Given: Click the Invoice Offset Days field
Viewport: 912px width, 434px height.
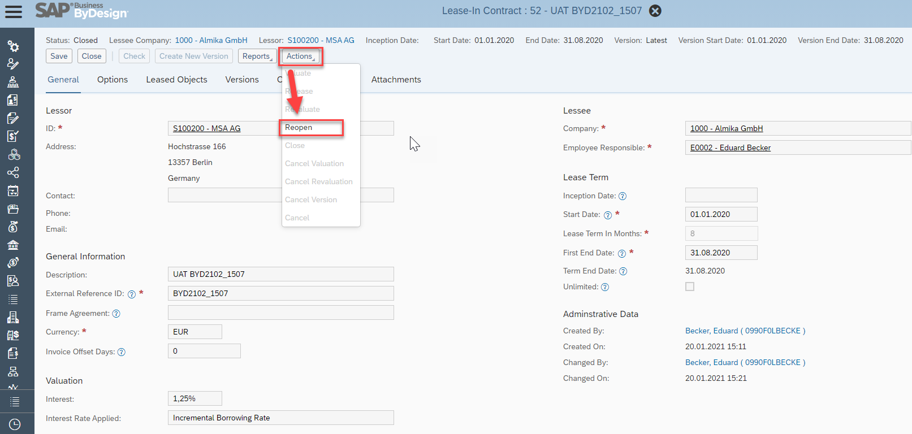Looking at the screenshot, I should coord(204,351).
